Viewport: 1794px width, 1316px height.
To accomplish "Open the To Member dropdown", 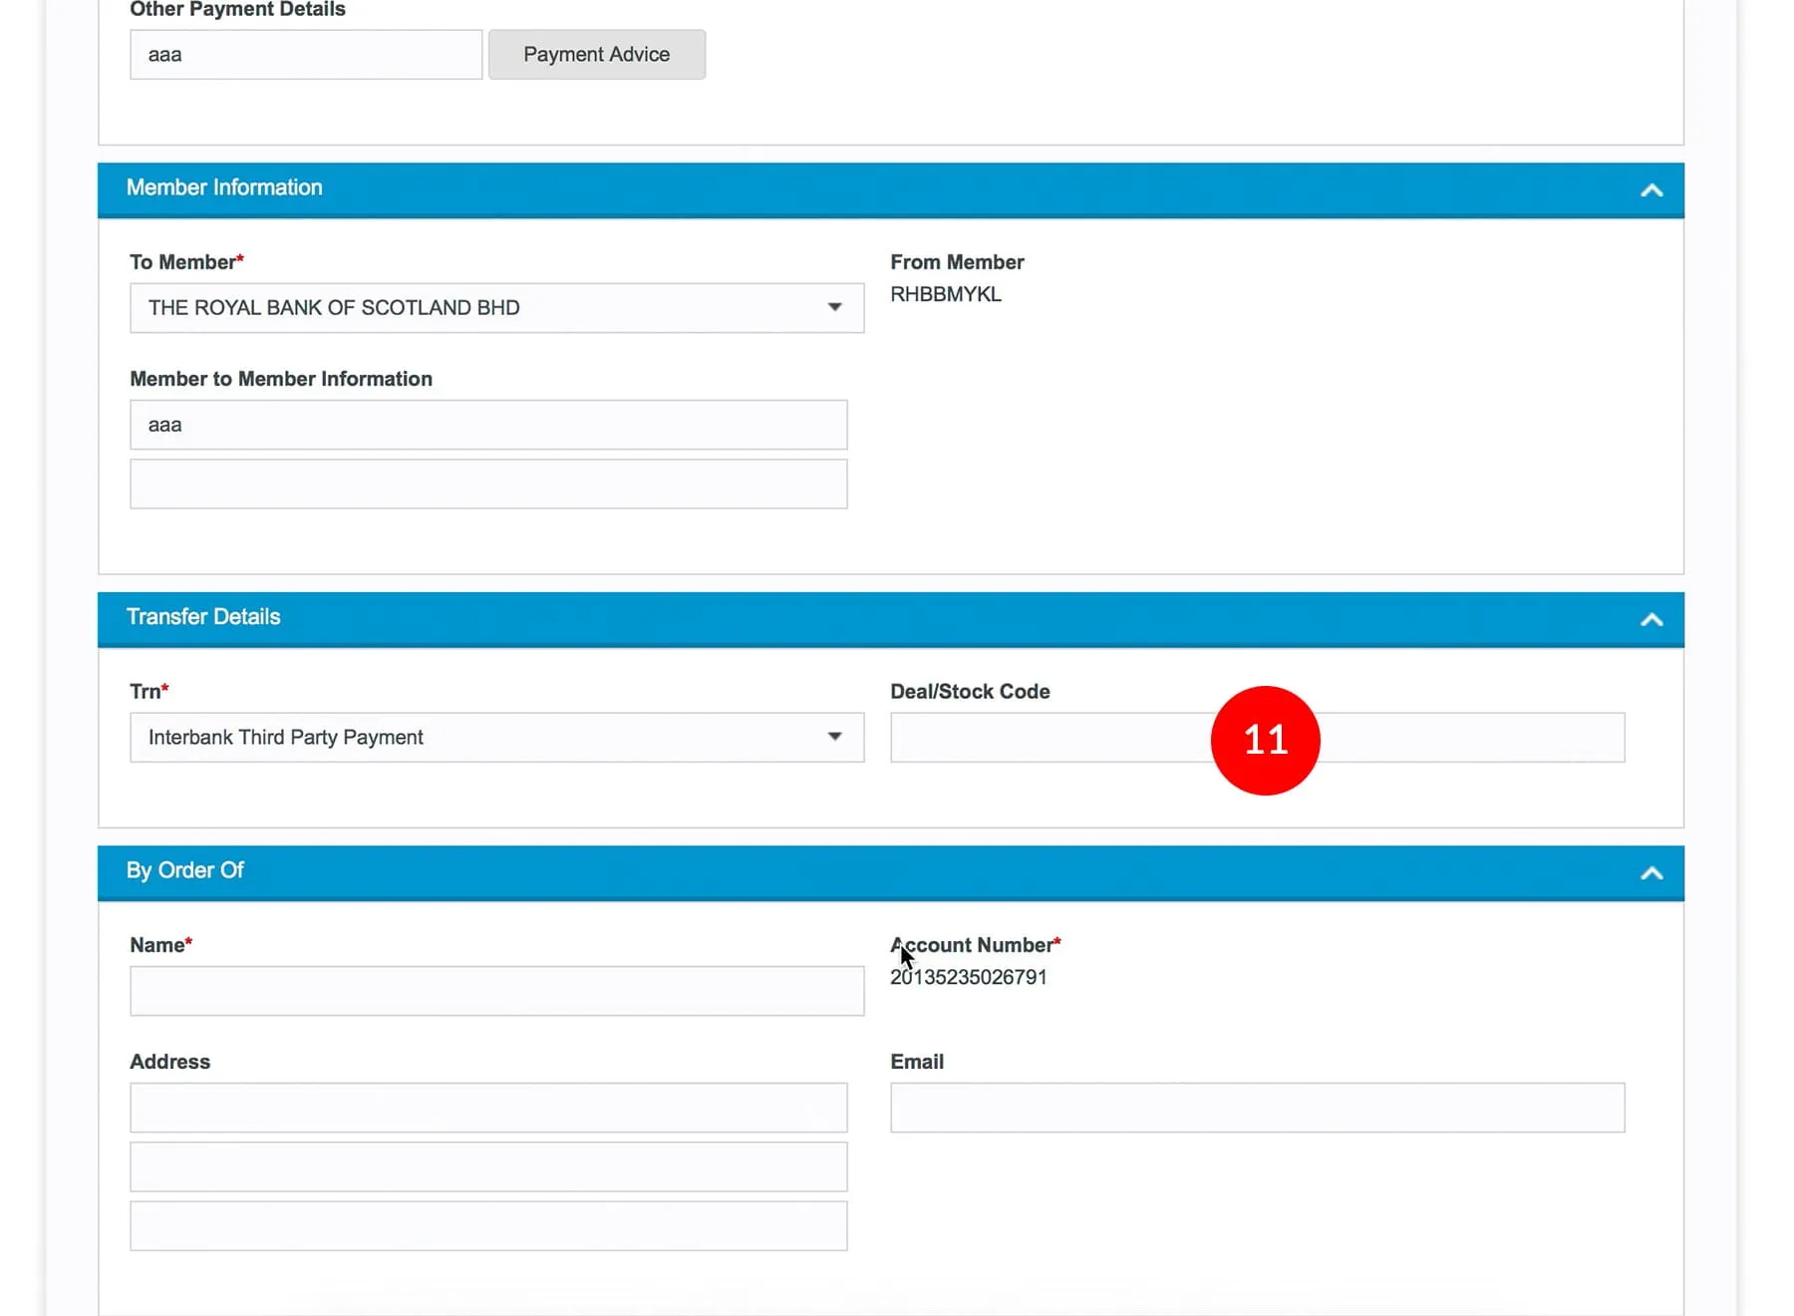I will (x=496, y=308).
